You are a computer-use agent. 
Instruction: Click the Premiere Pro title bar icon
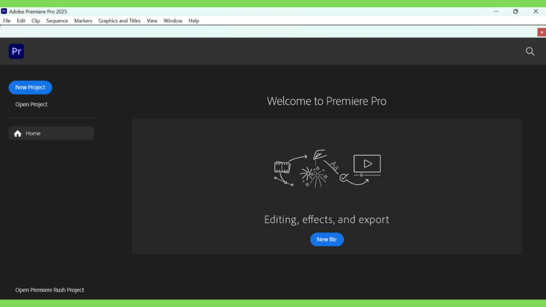4,11
